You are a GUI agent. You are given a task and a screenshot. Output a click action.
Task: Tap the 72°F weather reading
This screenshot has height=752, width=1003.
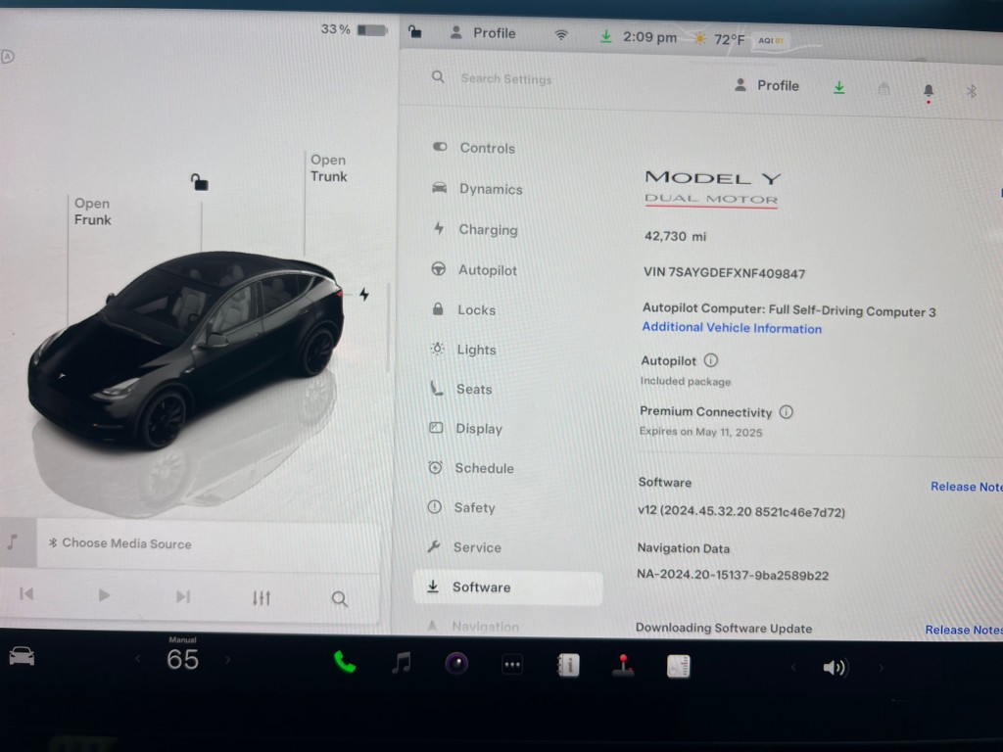click(729, 39)
